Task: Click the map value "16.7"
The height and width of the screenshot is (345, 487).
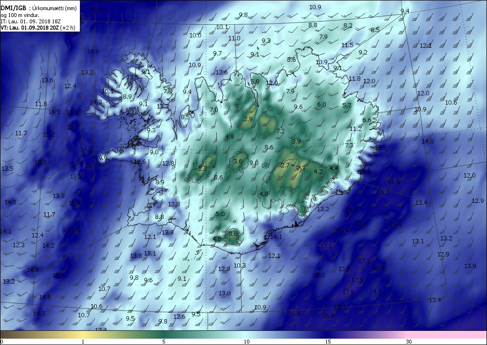Action: click(x=383, y=192)
